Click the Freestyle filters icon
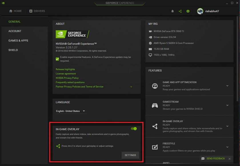The width and height of the screenshot is (240, 166). [x=155, y=147]
